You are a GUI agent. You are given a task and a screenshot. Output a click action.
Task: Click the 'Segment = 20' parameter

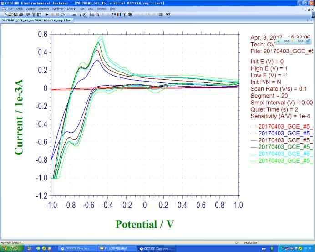pos(269,96)
